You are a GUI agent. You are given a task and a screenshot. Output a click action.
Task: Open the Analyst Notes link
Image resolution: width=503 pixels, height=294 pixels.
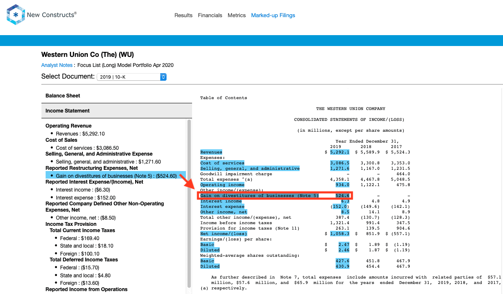tap(57, 65)
